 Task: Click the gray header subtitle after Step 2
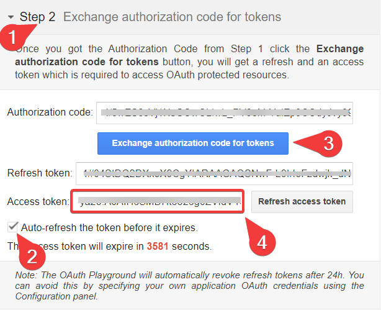click(x=172, y=17)
